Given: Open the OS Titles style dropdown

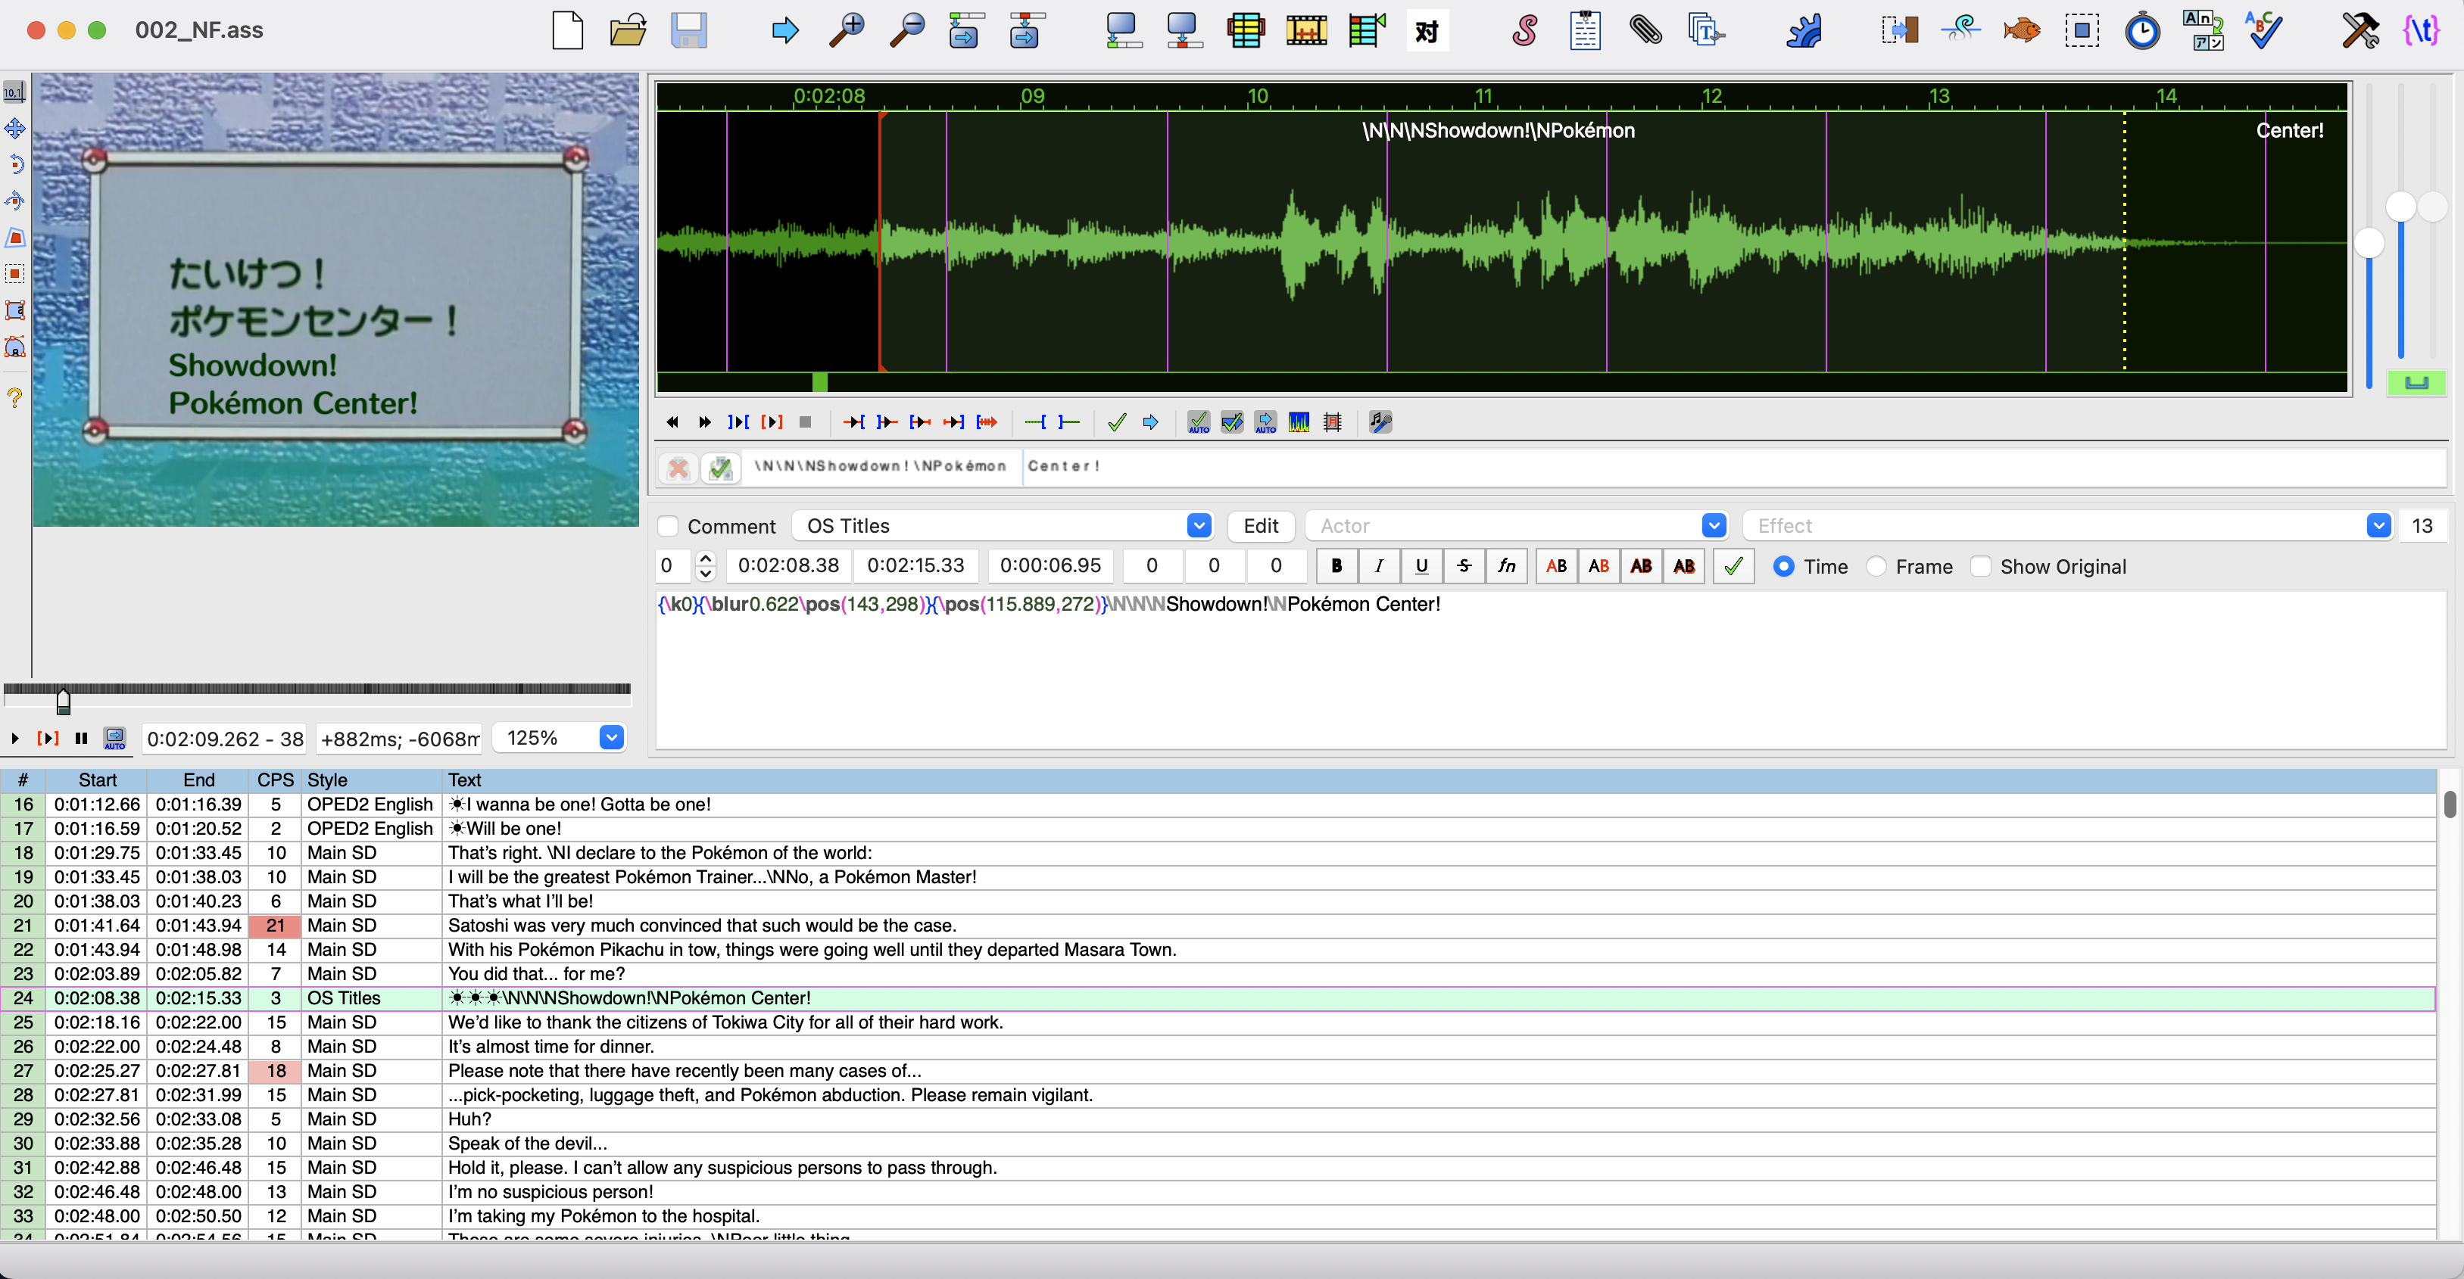Looking at the screenshot, I should coord(1199,526).
